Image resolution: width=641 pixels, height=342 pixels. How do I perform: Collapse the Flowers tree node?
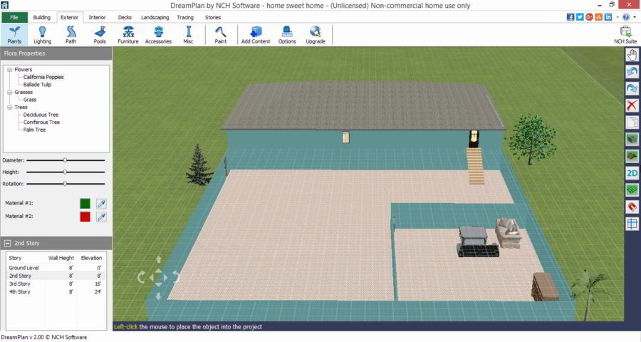[x=9, y=70]
